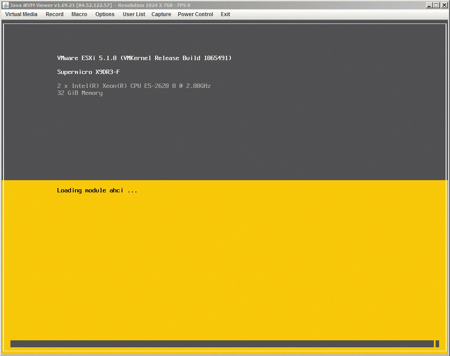Open the Power Control menu
This screenshot has height=356, width=450.
click(x=195, y=14)
